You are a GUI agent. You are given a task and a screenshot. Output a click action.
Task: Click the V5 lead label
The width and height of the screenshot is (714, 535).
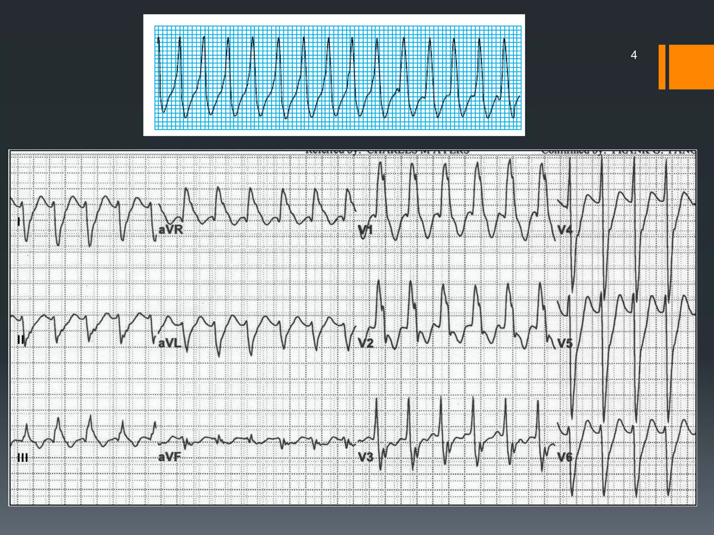point(565,343)
